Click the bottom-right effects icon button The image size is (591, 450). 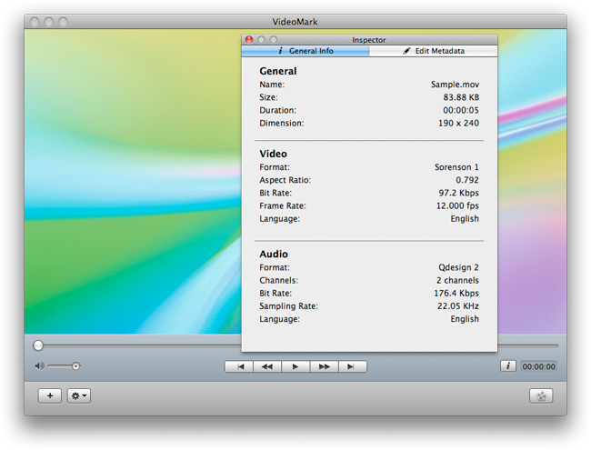[541, 396]
